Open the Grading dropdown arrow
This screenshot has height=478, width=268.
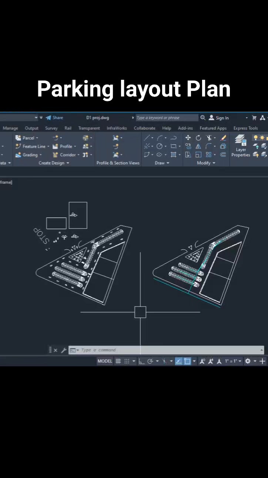[40, 155]
